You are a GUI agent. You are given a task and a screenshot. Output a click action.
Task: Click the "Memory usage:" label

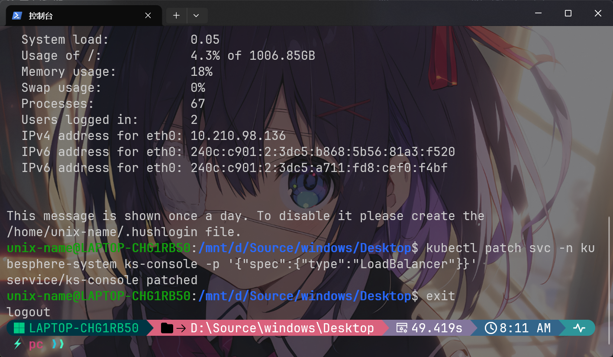click(x=69, y=72)
